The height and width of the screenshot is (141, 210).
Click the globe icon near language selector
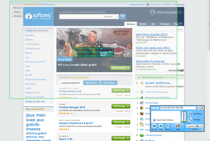152,12
